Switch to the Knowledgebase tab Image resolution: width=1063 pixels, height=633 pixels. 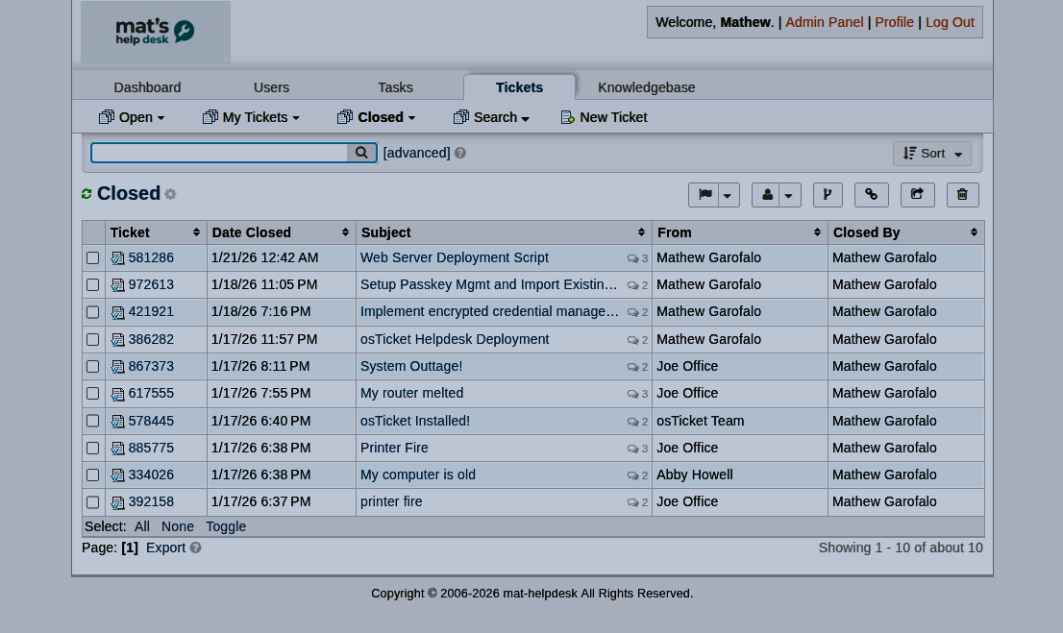coord(646,87)
